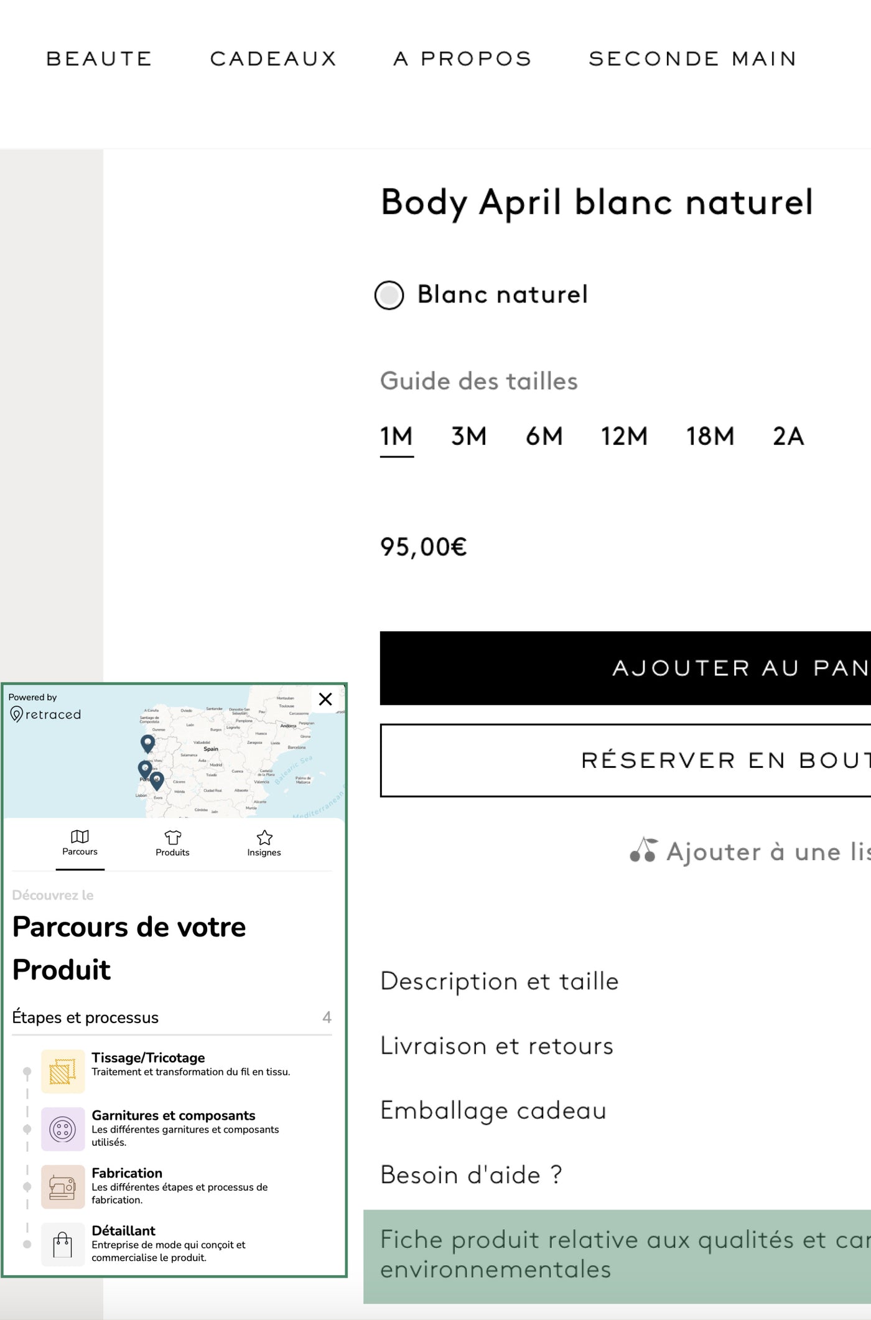Expand Livraison et retours section

click(496, 1046)
